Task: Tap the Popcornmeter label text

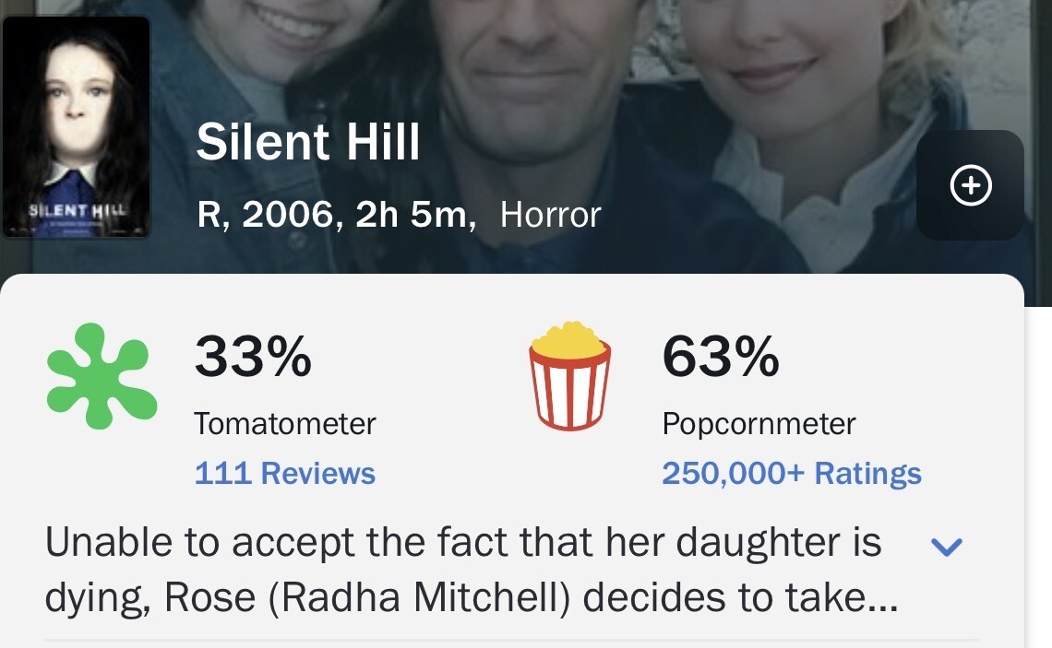Action: (759, 424)
